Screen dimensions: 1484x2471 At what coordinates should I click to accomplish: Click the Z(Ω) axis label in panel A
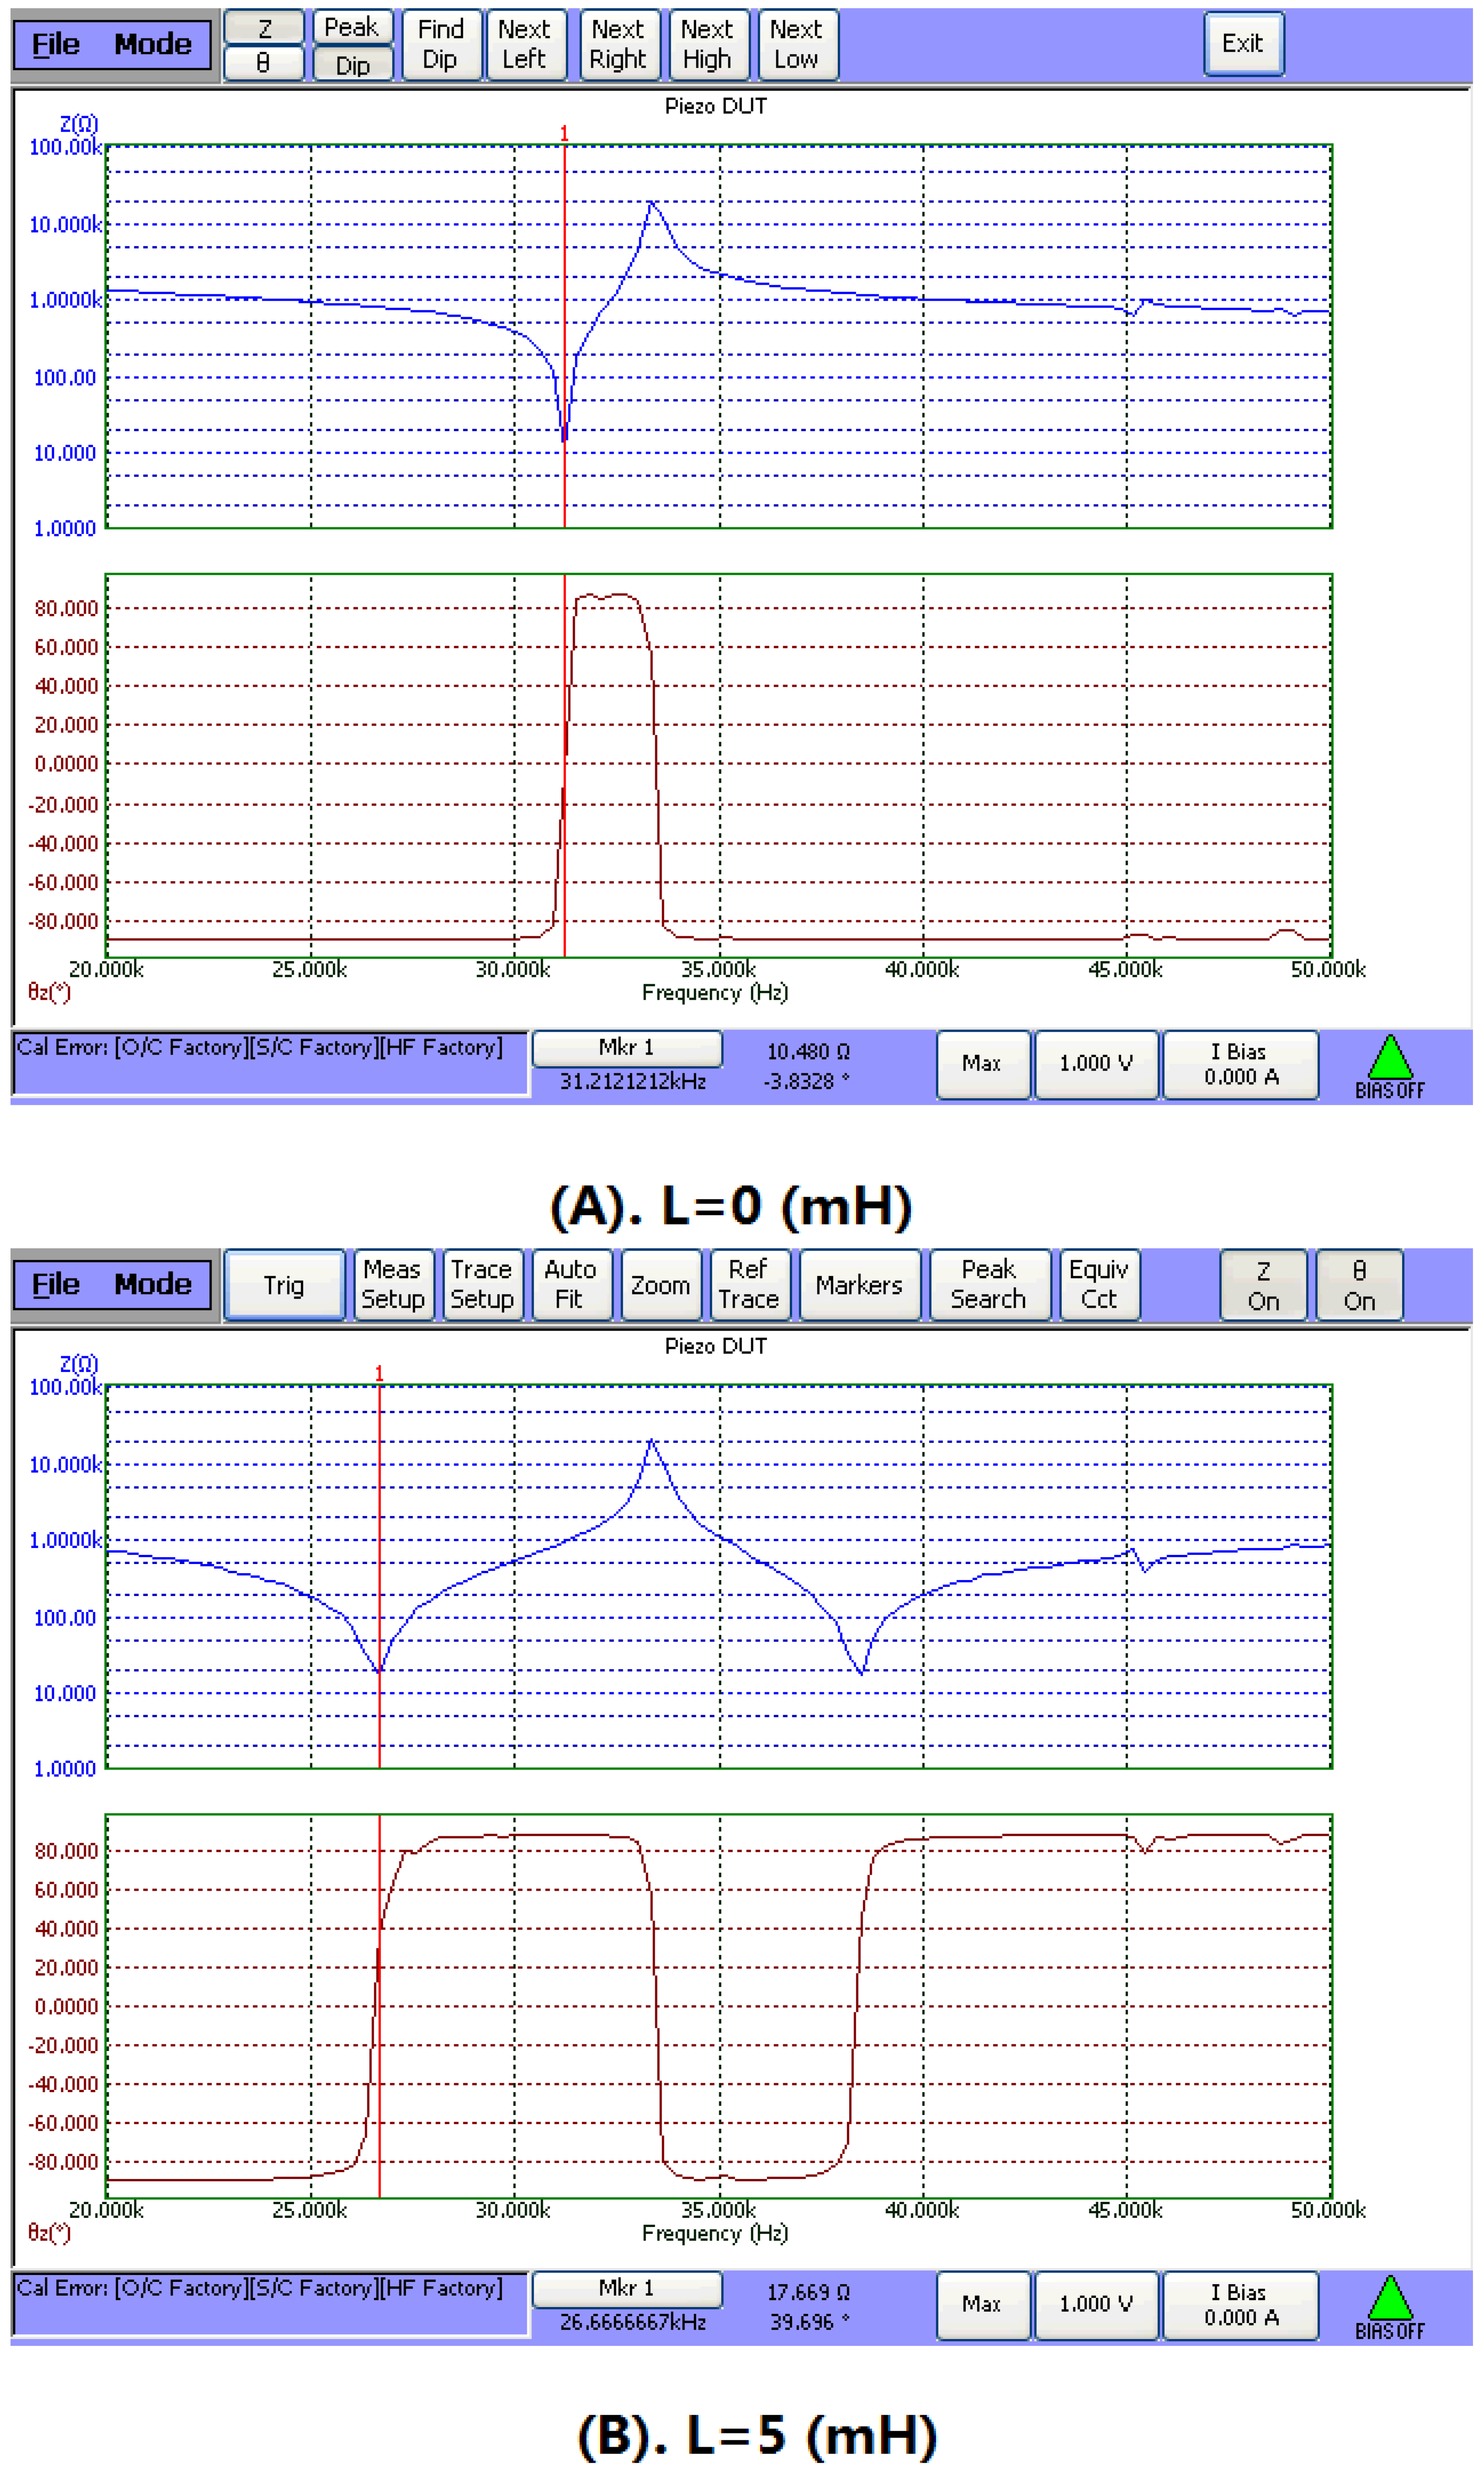click(79, 124)
